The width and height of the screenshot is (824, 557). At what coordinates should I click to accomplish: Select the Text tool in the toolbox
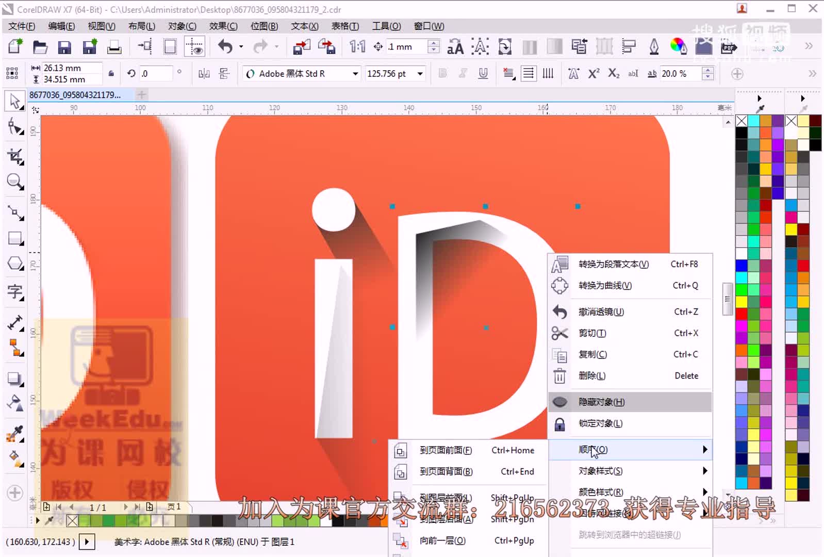(x=15, y=292)
